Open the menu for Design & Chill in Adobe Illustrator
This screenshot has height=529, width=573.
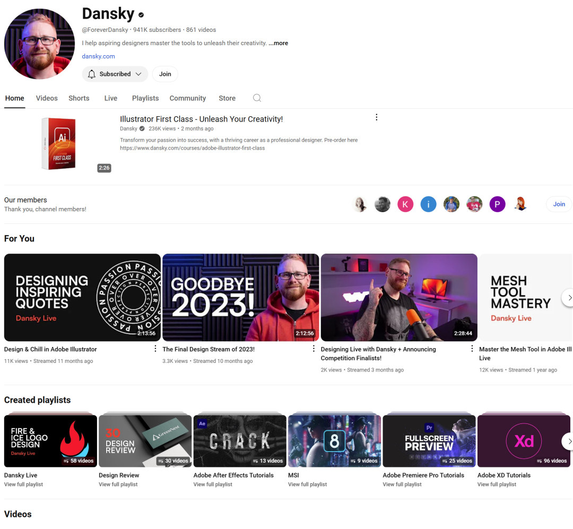pyautogui.click(x=155, y=349)
